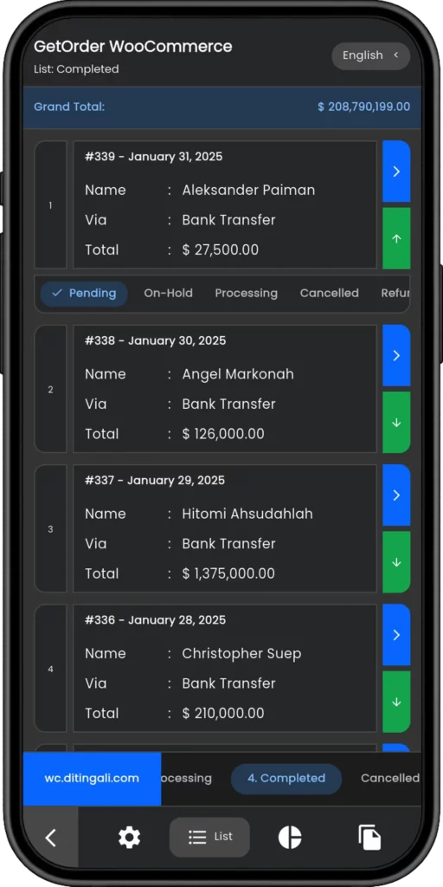Collapse status options for order #339
The width and height of the screenshot is (443, 887).
tap(396, 238)
